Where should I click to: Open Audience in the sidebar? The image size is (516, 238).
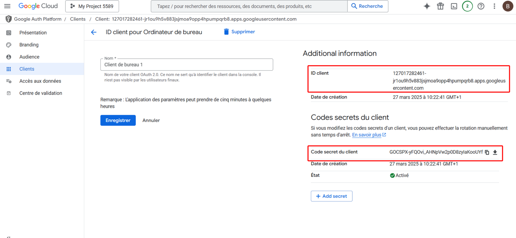29,57
